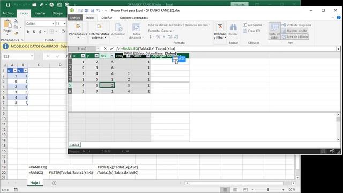Click the Actualizar icon in Power Pivot

coord(118,27)
